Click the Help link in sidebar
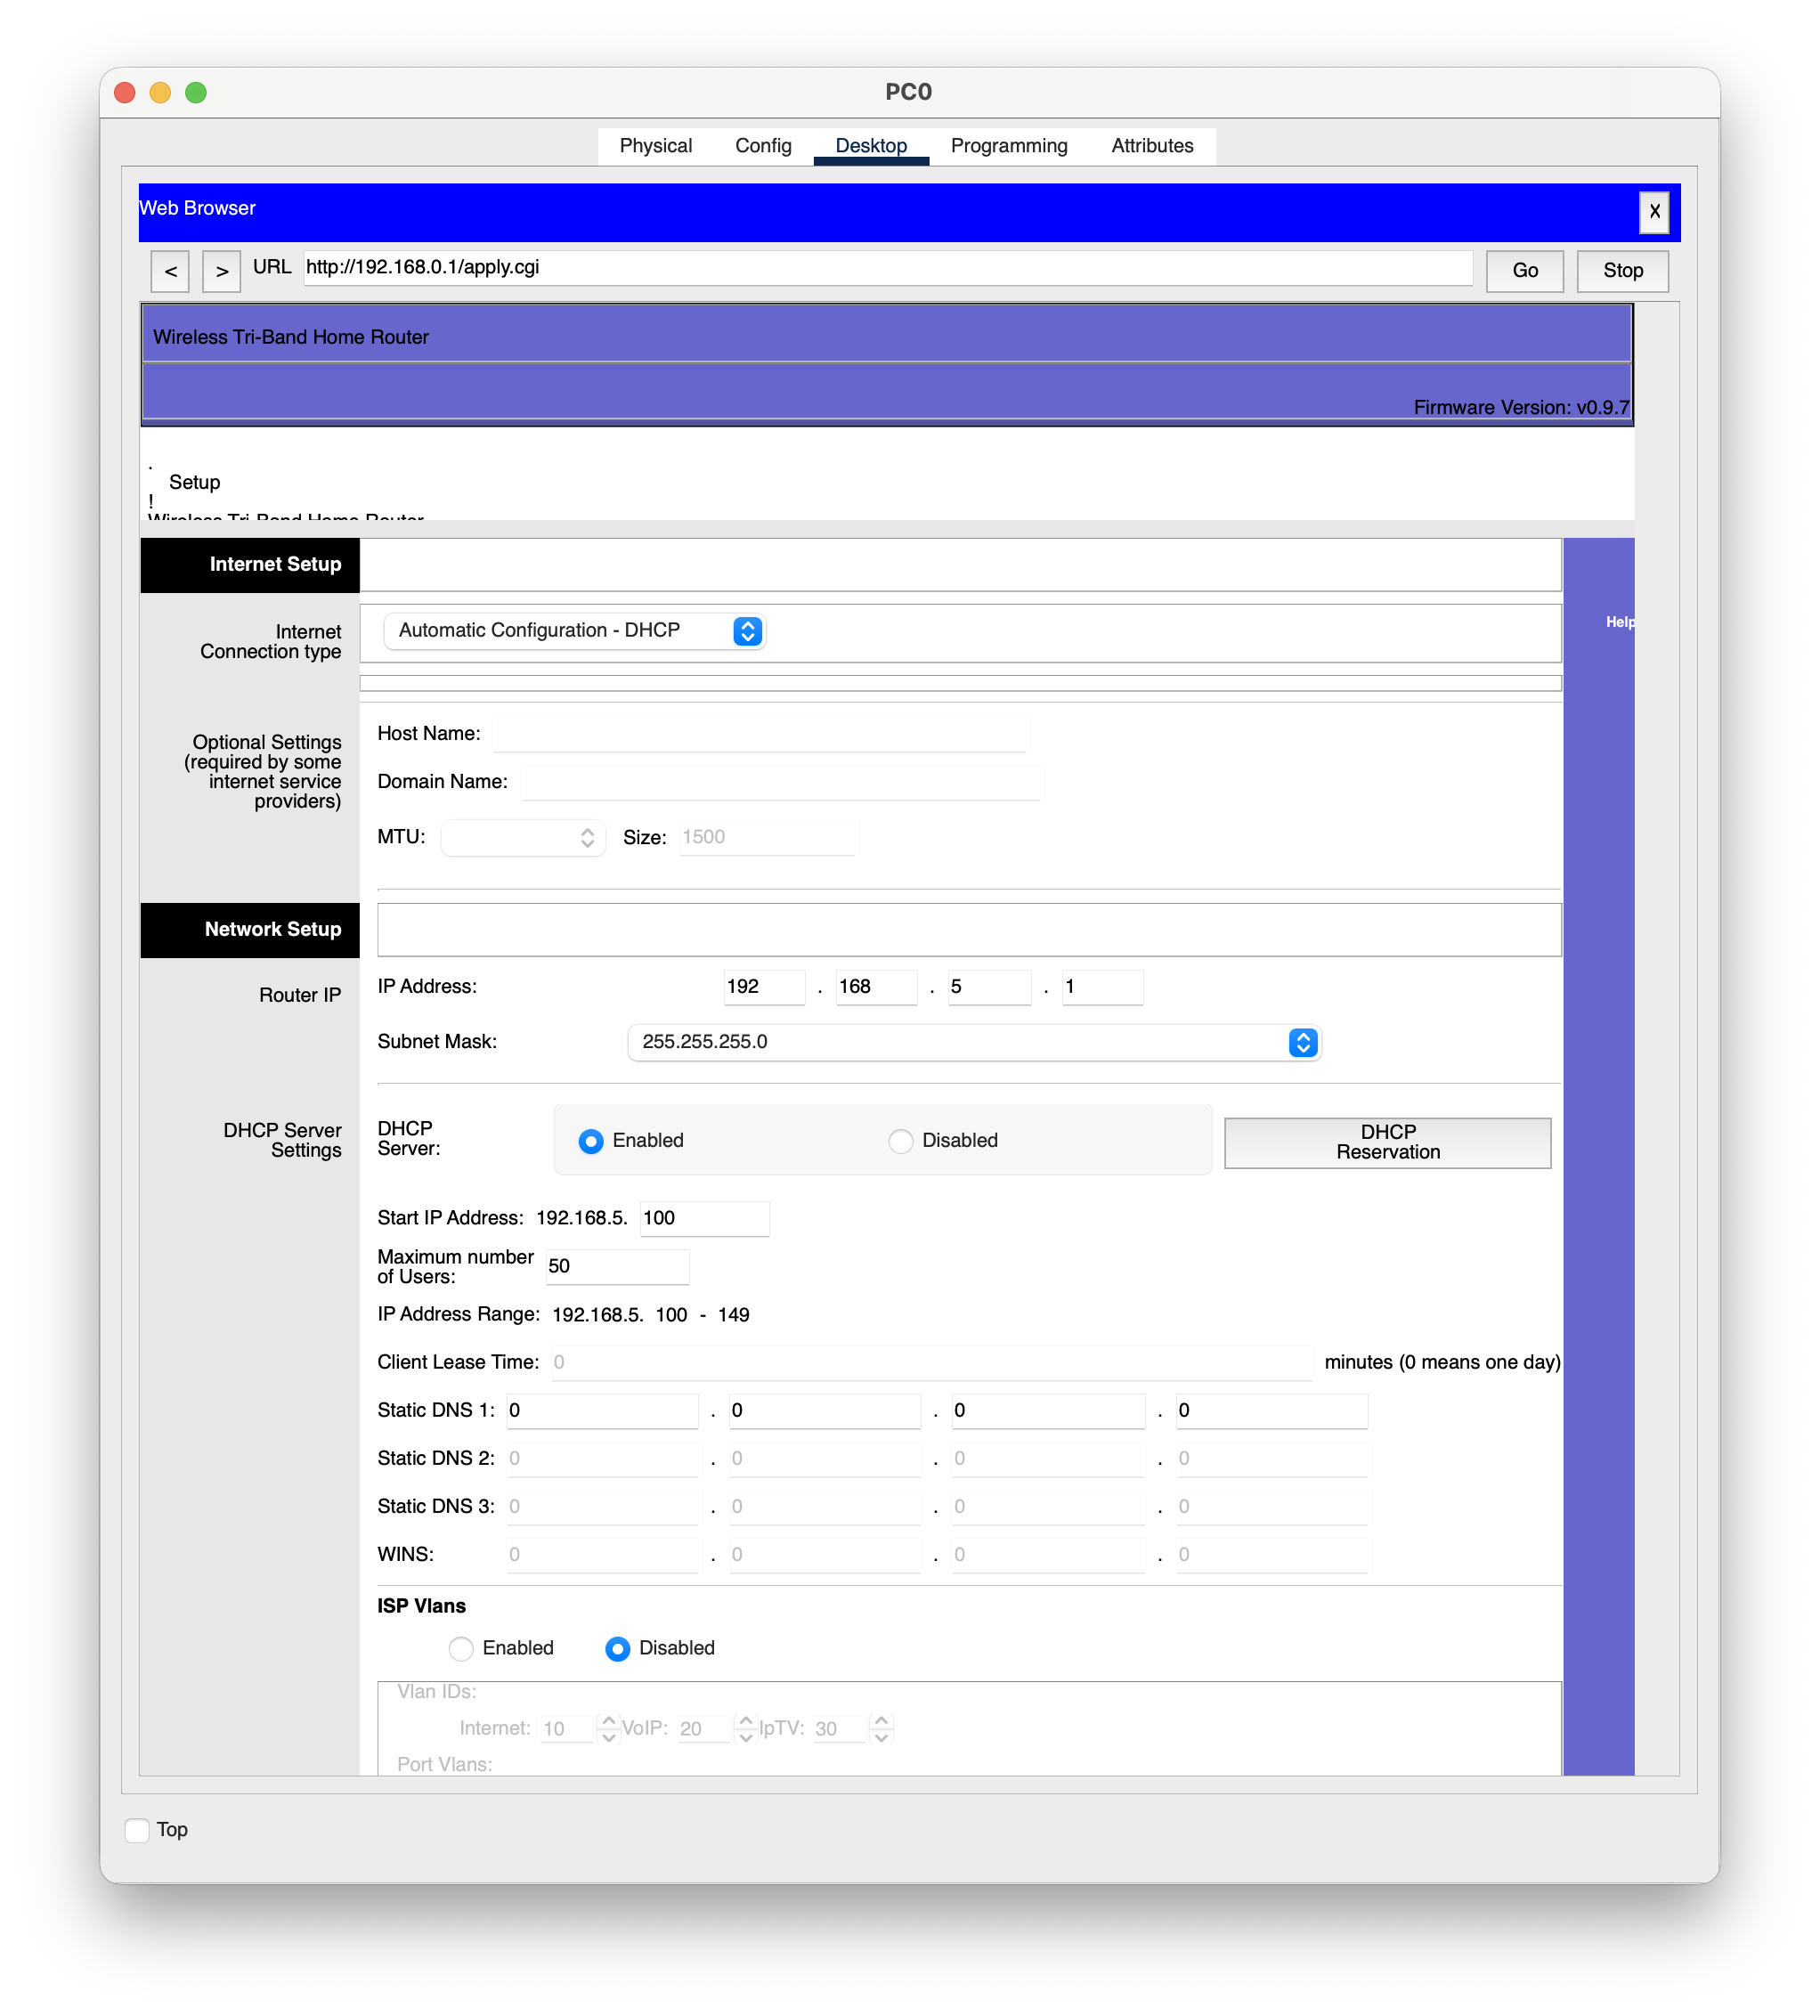Viewport: 1820px width, 2016px height. tap(1619, 622)
